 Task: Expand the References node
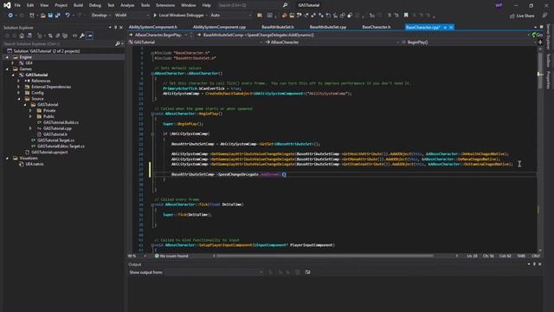(19, 81)
